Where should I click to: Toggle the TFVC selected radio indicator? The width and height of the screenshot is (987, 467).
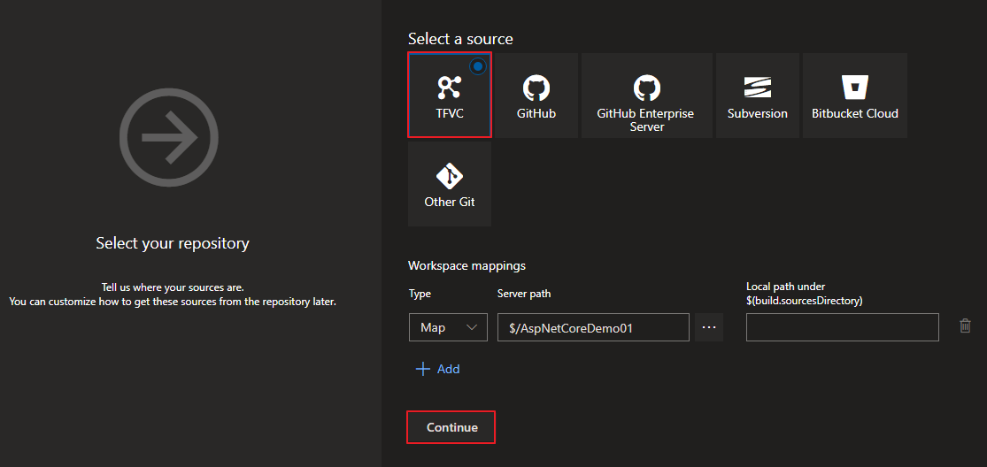point(478,66)
